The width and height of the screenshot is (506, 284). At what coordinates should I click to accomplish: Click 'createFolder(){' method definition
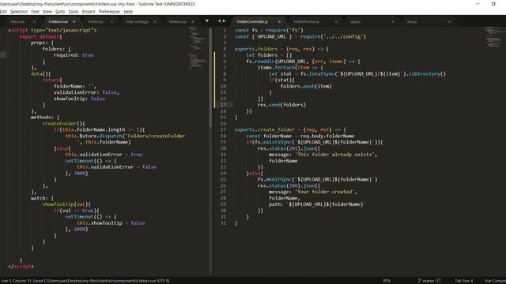tap(63, 123)
